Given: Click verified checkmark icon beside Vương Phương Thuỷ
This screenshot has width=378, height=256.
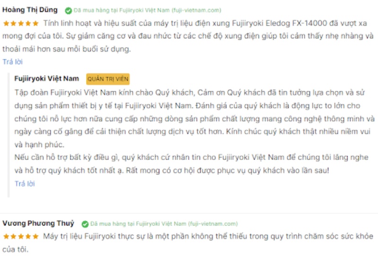Looking at the screenshot, I should click(x=85, y=224).
